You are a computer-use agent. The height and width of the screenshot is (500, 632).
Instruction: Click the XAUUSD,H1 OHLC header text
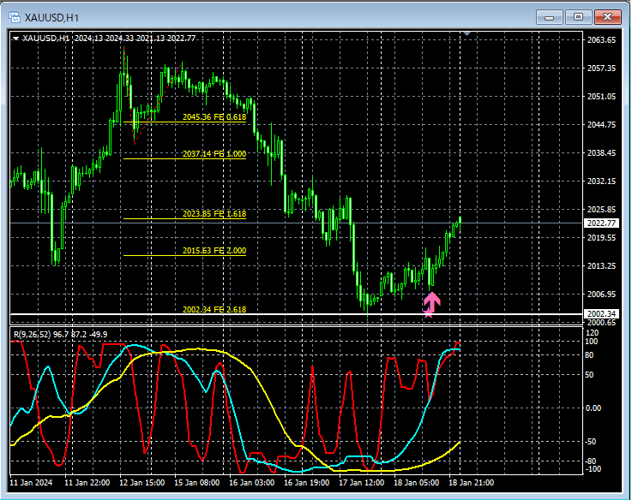(109, 39)
